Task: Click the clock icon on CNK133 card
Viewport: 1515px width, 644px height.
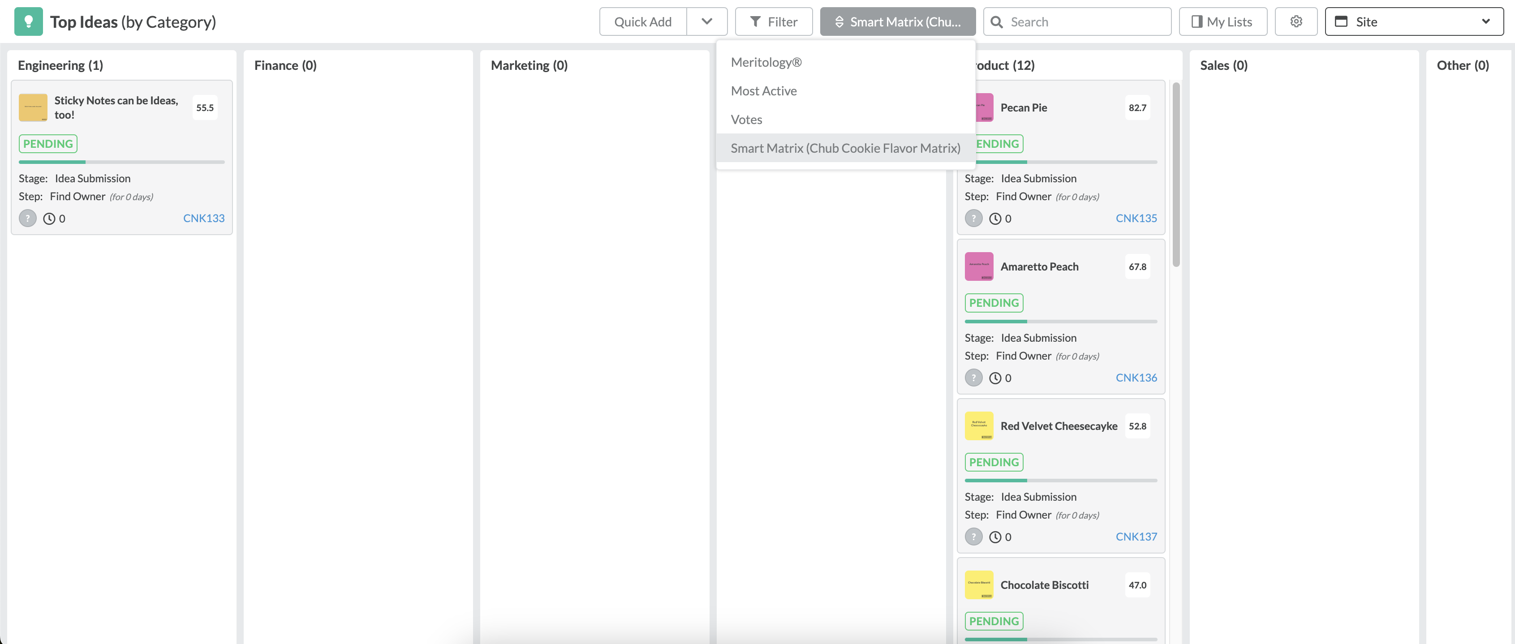Action: click(x=49, y=219)
